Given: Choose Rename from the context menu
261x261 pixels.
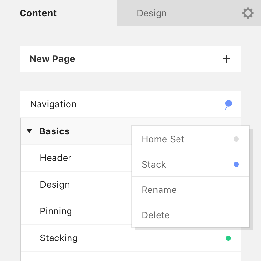Looking at the screenshot, I should pyautogui.click(x=159, y=190).
